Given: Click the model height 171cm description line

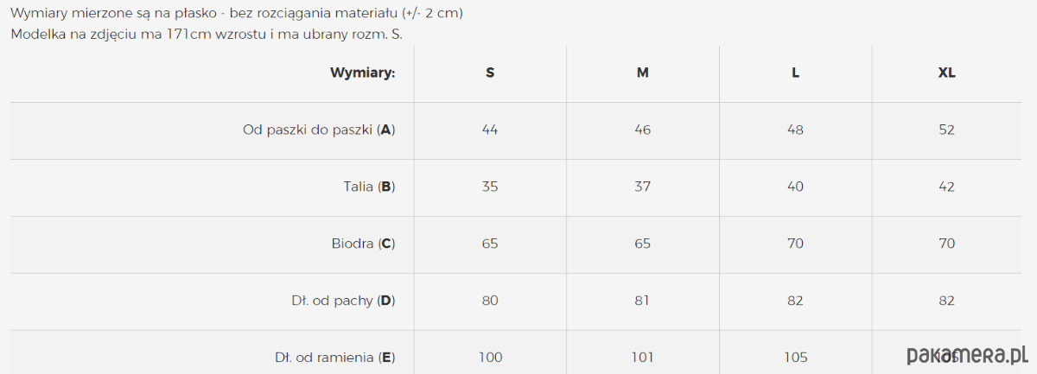Looking at the screenshot, I should (207, 35).
